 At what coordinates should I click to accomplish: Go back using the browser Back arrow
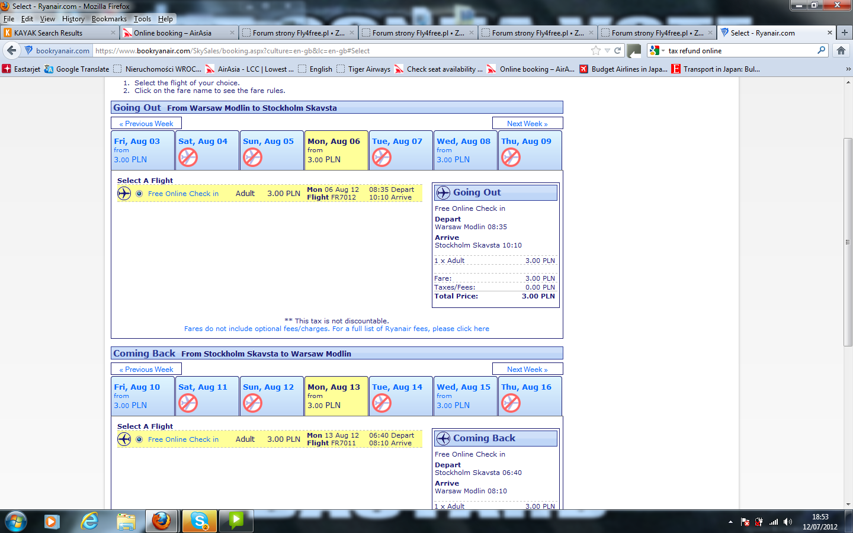click(x=11, y=51)
